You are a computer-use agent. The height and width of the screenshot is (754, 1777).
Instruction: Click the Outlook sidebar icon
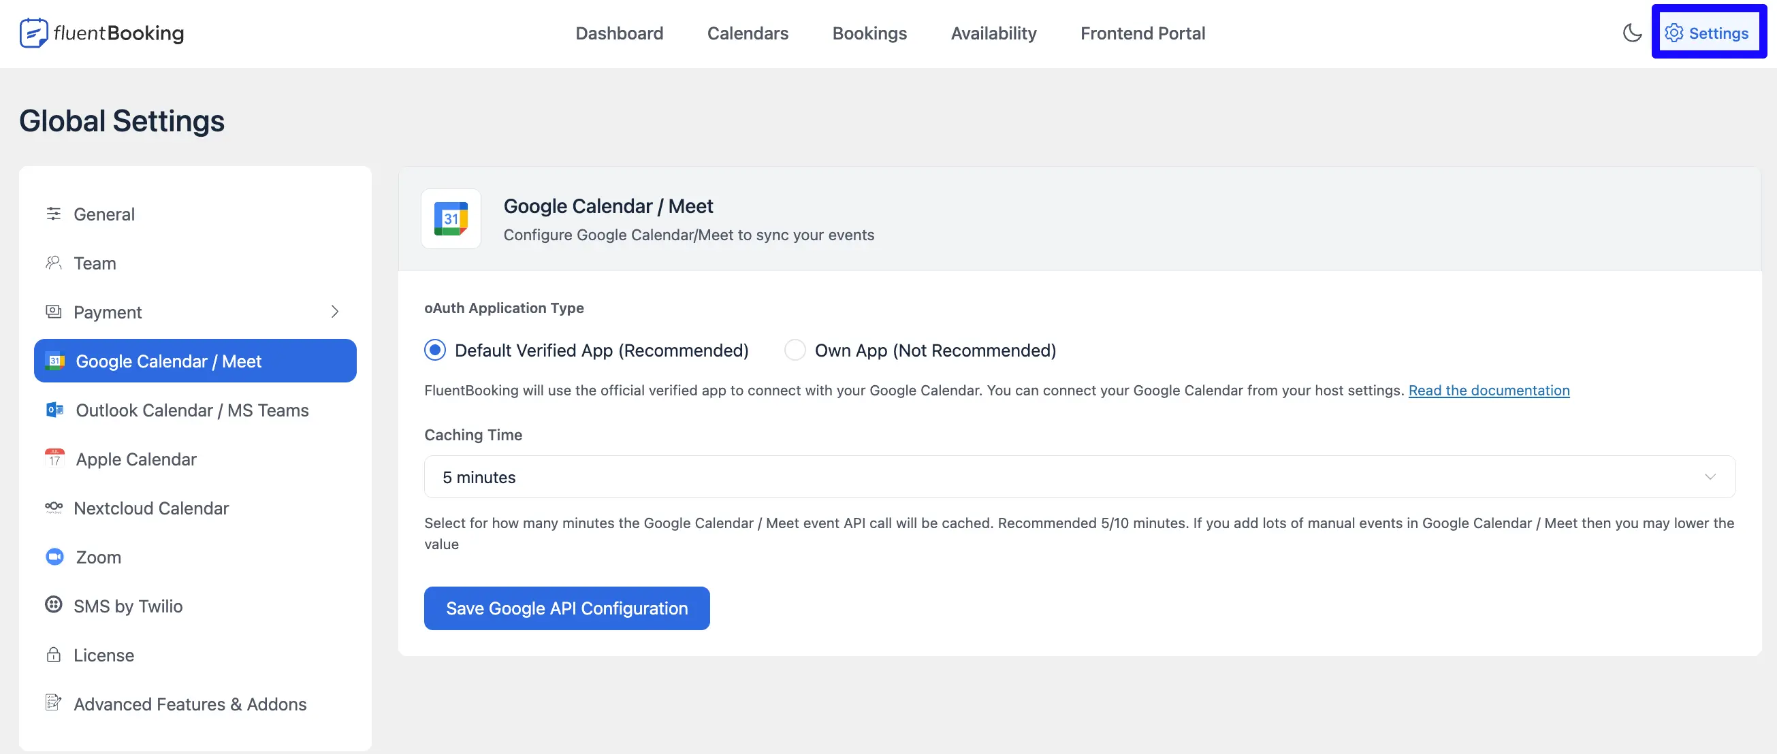(55, 410)
